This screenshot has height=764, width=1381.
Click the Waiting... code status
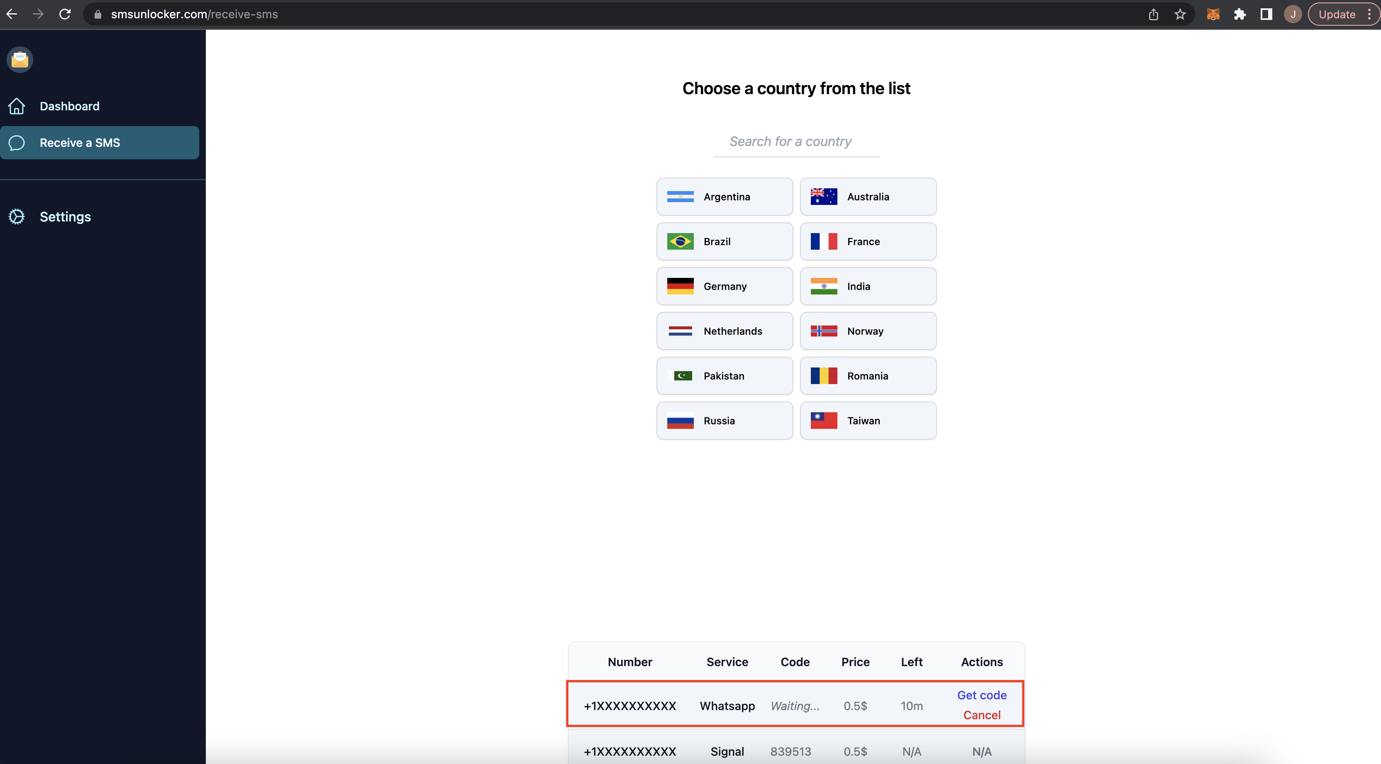pos(795,706)
